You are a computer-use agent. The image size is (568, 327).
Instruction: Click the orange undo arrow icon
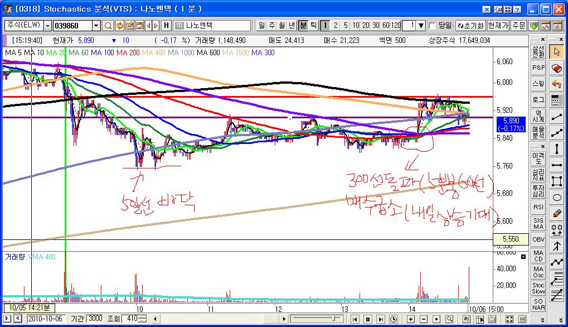pos(556,84)
